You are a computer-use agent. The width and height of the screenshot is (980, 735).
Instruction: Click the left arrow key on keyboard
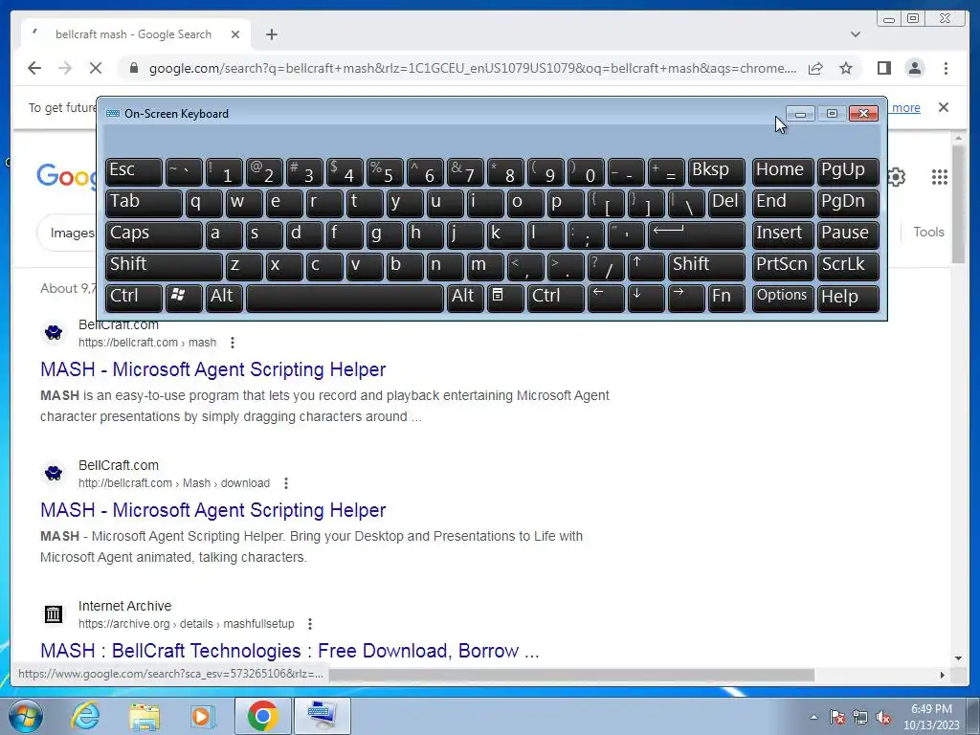click(606, 298)
